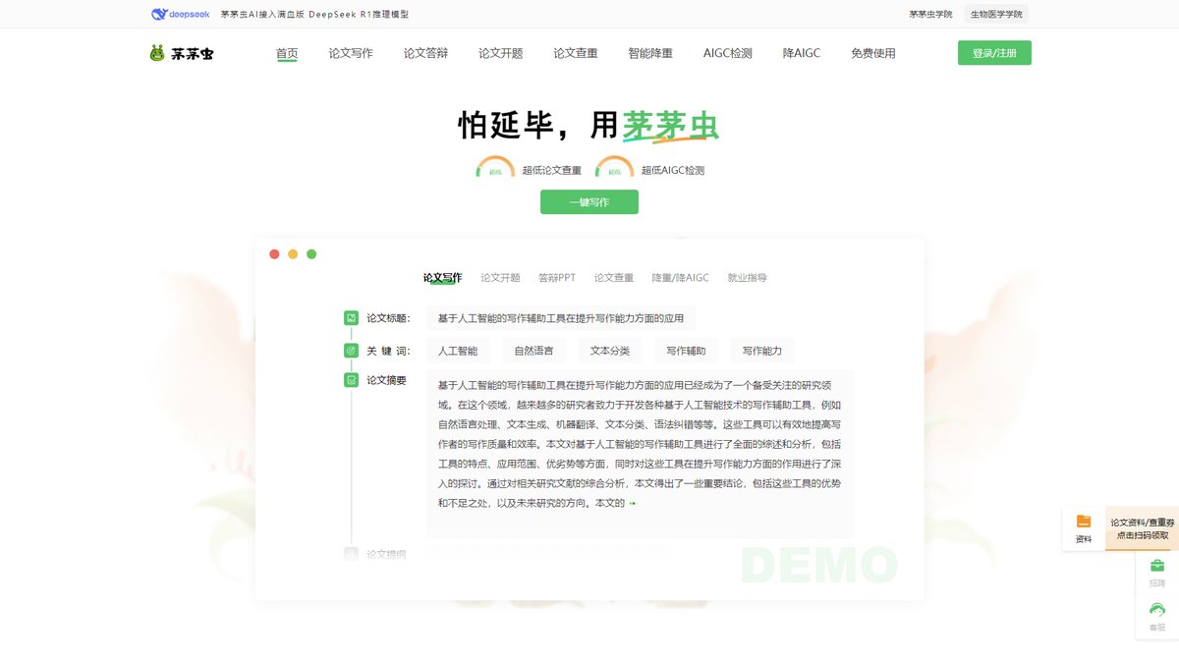This screenshot has width=1179, height=663.
Task: Open the 智能降重 navigation item
Action: coord(650,53)
